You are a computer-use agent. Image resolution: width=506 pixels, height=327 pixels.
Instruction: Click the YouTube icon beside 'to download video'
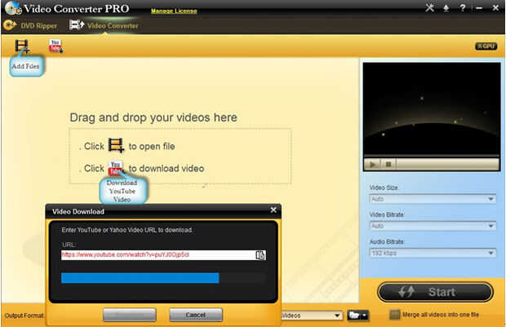116,168
